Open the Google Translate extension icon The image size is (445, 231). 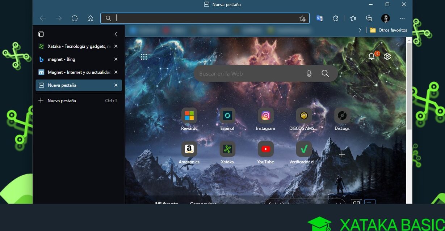[x=319, y=18]
